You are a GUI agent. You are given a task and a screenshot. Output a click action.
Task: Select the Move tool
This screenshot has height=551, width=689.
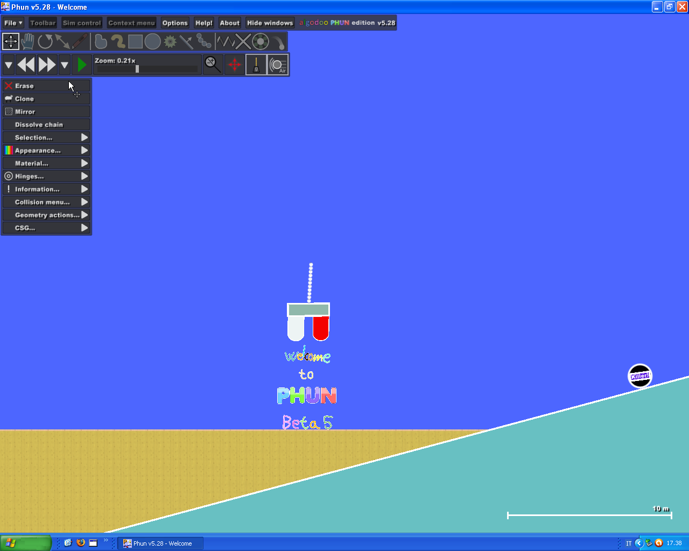[11, 41]
